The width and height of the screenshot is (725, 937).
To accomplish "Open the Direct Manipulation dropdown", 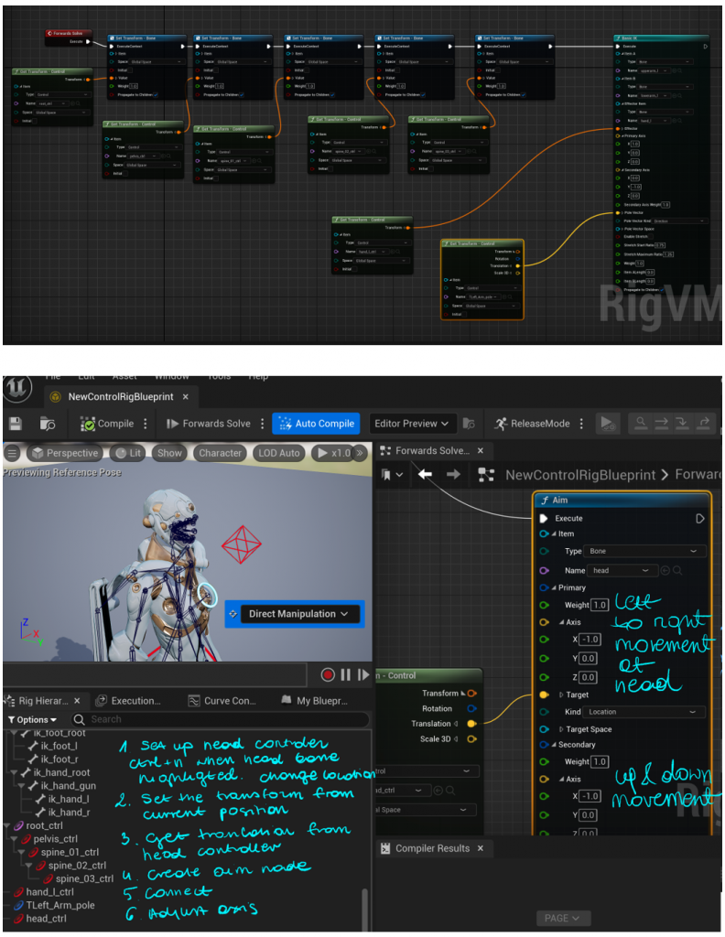I will click(x=300, y=614).
